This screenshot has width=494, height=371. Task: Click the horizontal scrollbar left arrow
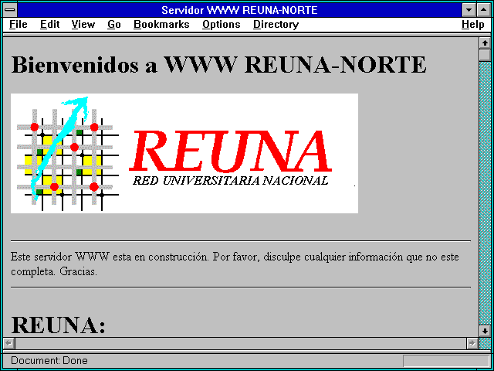tap(9, 343)
